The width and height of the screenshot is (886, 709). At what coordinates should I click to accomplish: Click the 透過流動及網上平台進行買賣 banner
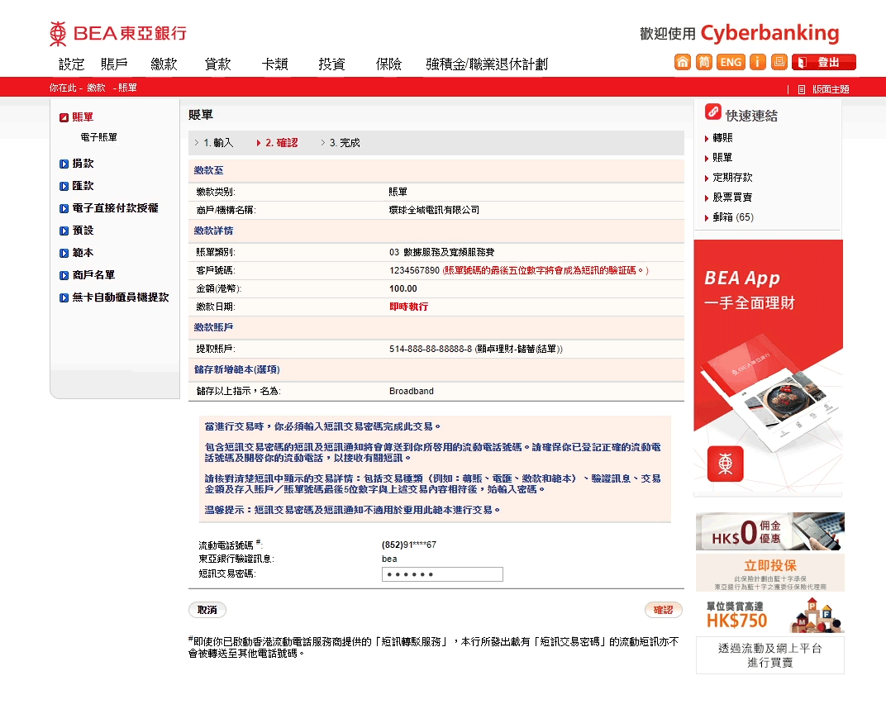[769, 655]
